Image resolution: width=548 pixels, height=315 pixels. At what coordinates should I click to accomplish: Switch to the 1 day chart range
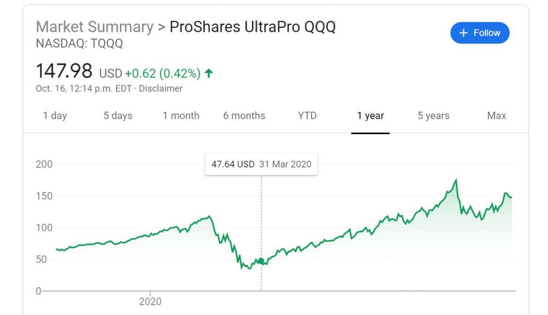point(55,116)
